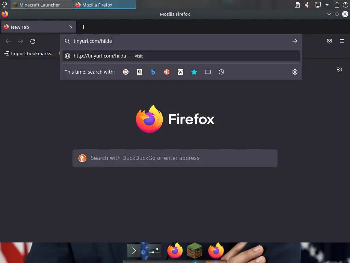The image size is (350, 263).
Task: Launch the first Firefox icon in the dock
Action: click(175, 250)
